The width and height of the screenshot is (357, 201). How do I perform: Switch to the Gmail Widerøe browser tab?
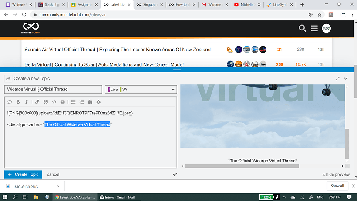tap(215, 4)
